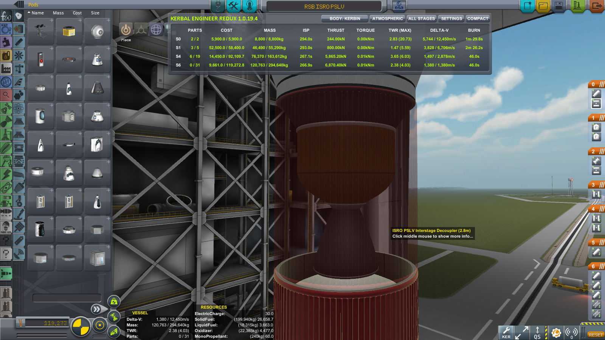Pick the yellow probe core thumbnail

(69, 32)
